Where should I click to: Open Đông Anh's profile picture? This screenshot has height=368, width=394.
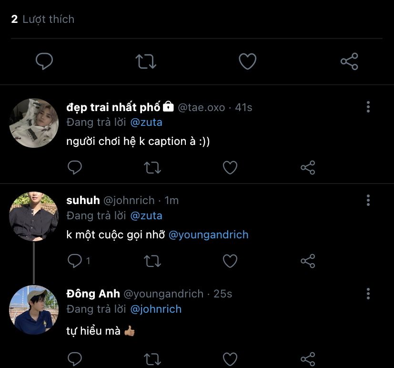tap(33, 310)
